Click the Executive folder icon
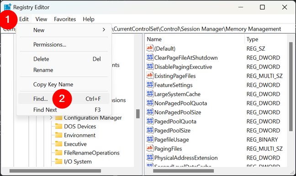Image resolution: width=296 pixels, height=176 pixels. tap(59, 144)
